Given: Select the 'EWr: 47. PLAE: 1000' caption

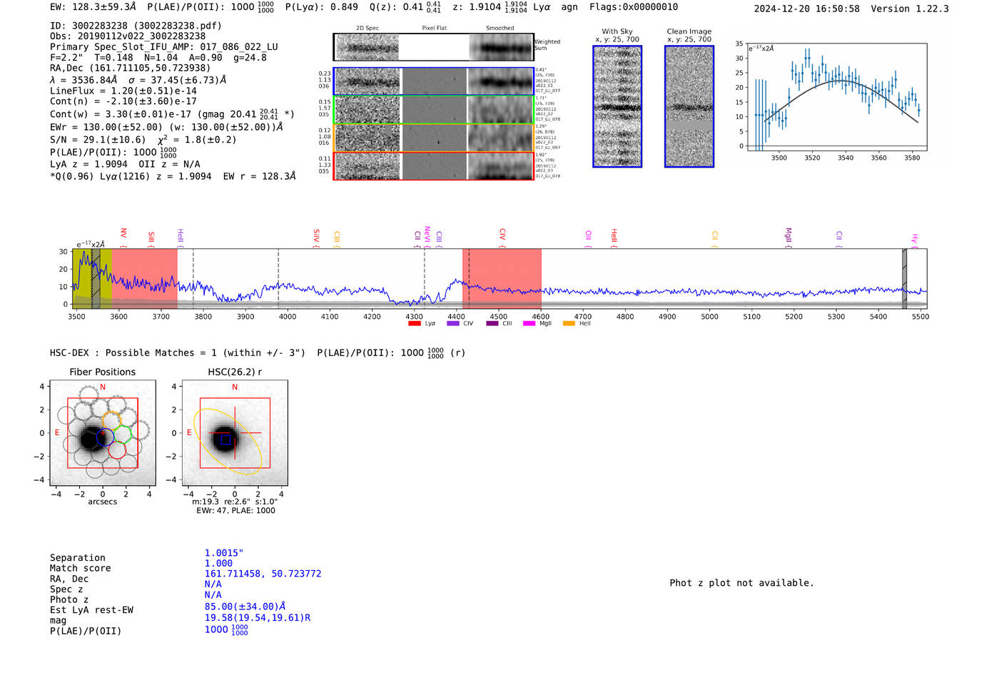Looking at the screenshot, I should (235, 510).
